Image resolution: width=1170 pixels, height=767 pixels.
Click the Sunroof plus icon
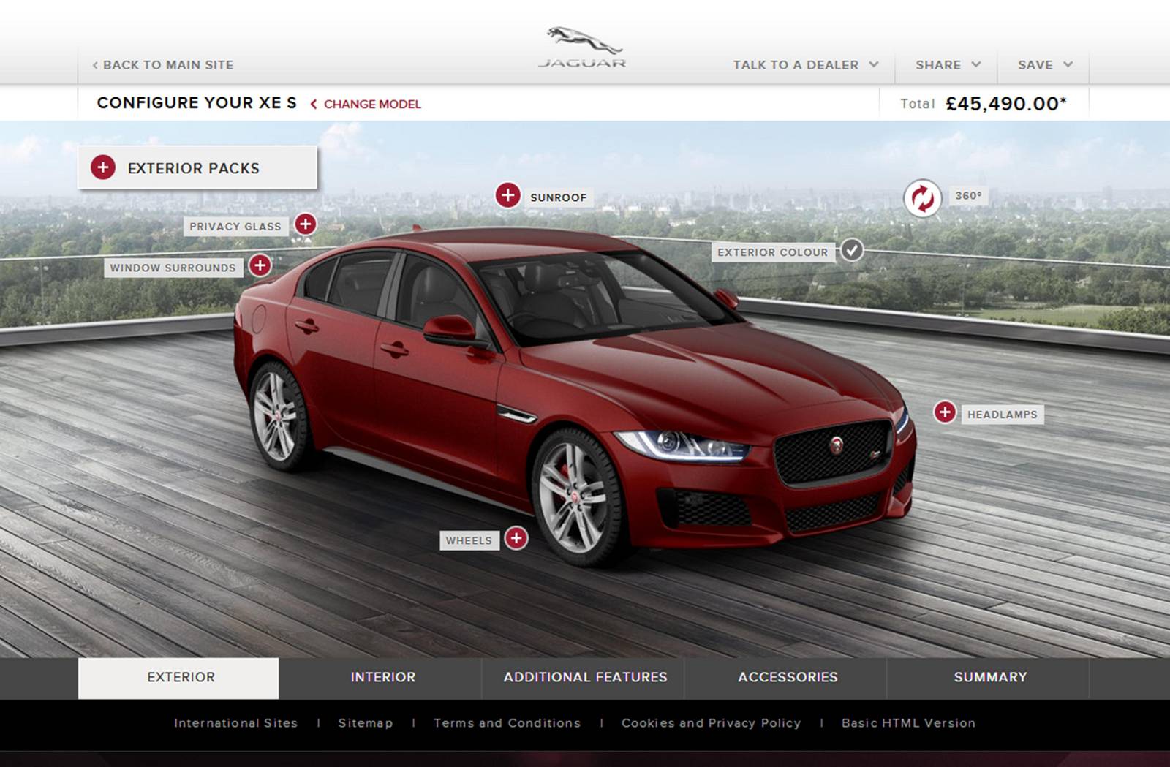(508, 195)
